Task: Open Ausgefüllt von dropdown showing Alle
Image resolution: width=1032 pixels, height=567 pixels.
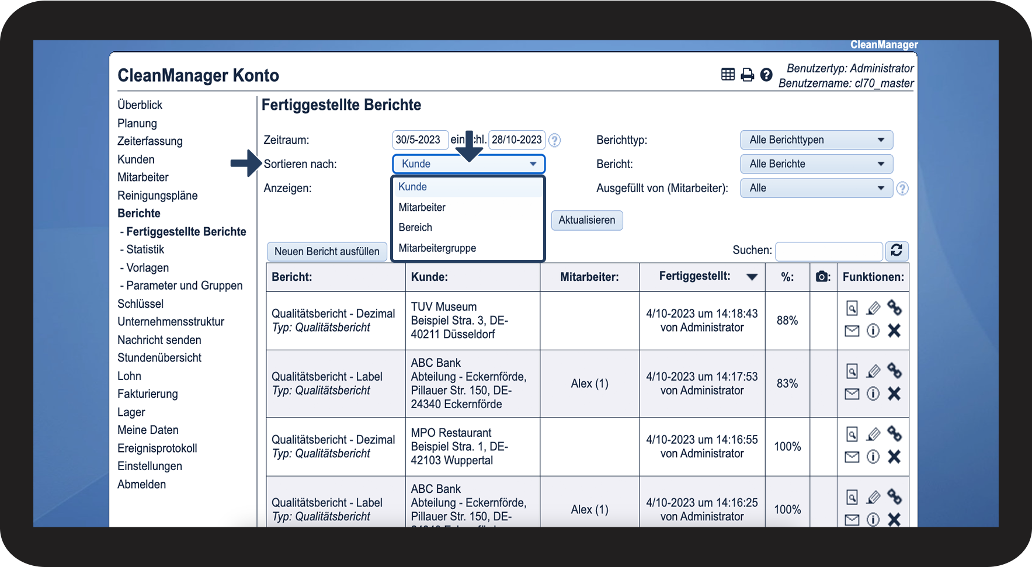Action: [x=816, y=188]
